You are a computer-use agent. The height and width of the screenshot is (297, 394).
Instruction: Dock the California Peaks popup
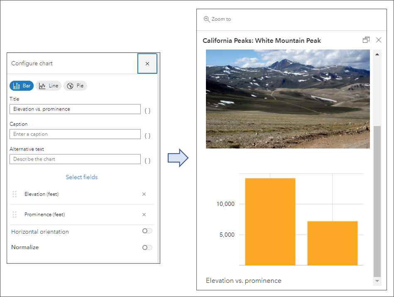(x=366, y=40)
